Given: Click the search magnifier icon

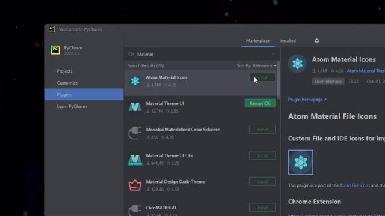Looking at the screenshot, I should click(131, 54).
